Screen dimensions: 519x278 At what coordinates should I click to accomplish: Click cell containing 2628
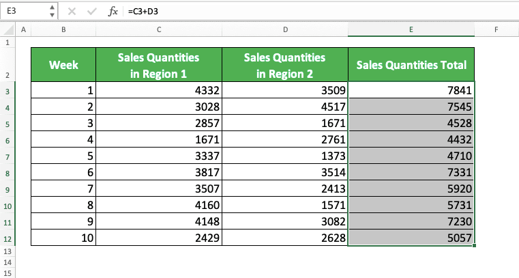click(x=285, y=238)
